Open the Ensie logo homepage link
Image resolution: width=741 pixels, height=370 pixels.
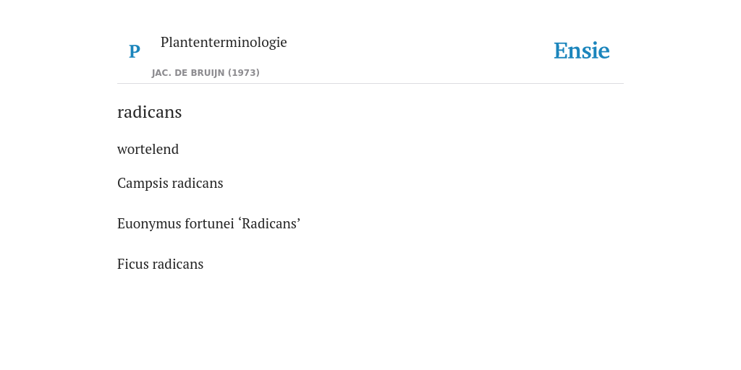pos(581,51)
